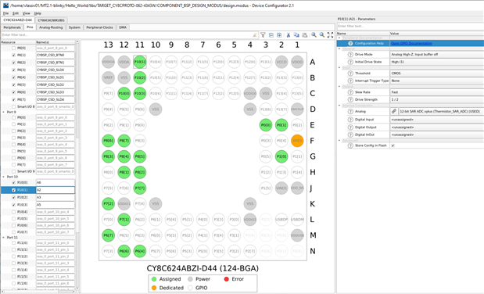Image resolution: width=484 pixels, height=294 pixels.
Task: Collapse the Port 9 tree node
Action: point(3,112)
